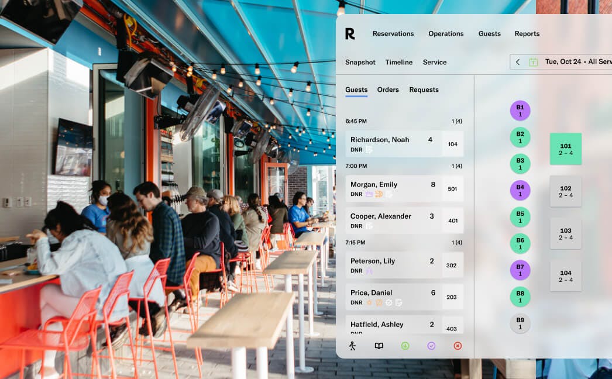Open the Operations menu
This screenshot has height=379, width=612.
point(446,33)
